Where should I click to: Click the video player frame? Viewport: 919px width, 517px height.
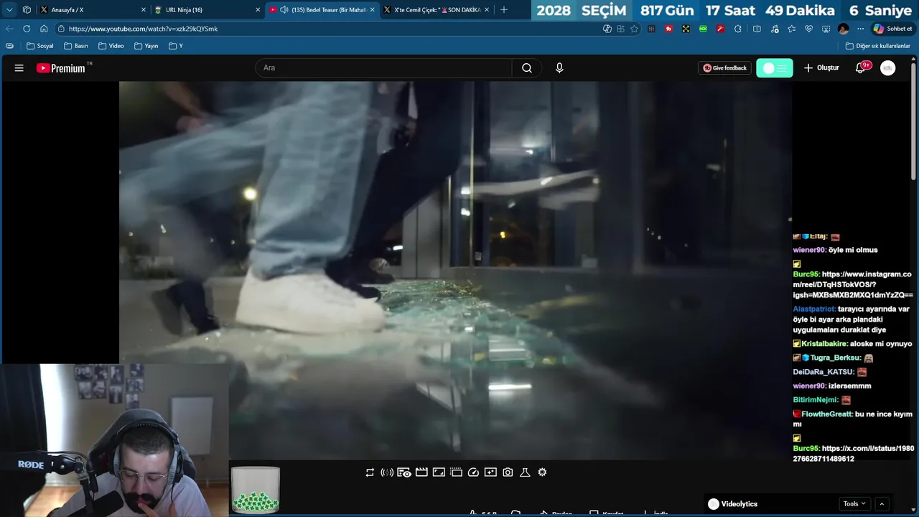[455, 270]
